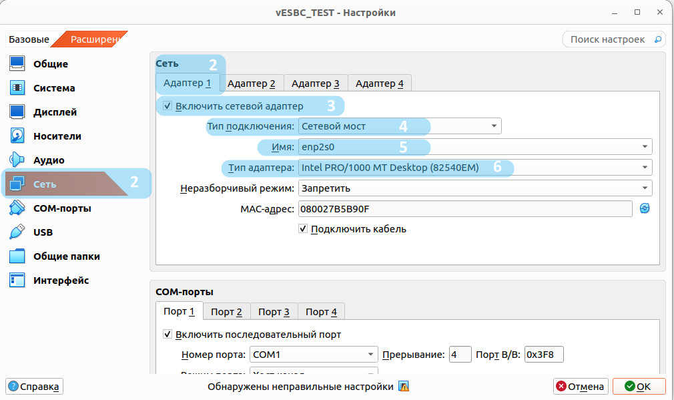This screenshot has height=400, width=674.
Task: Click the invalid settings warning icon
Action: (x=403, y=387)
